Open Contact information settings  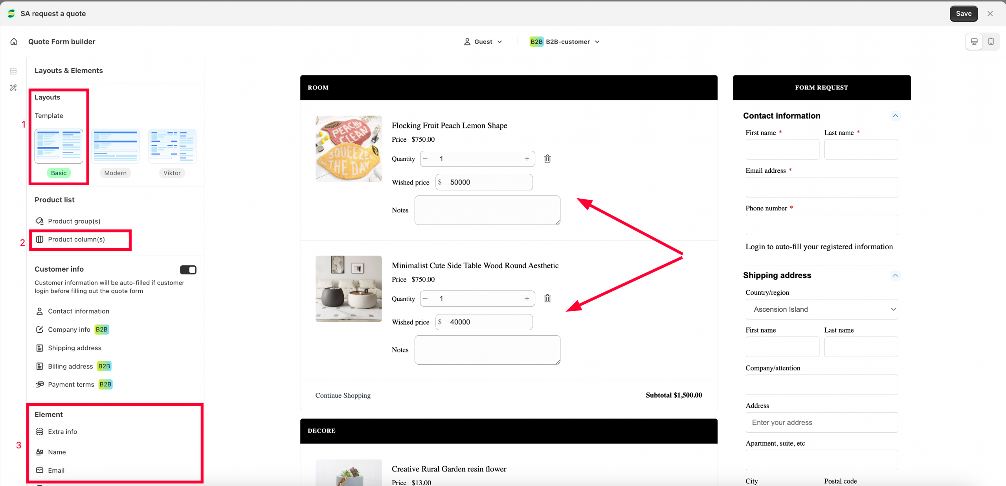79,311
